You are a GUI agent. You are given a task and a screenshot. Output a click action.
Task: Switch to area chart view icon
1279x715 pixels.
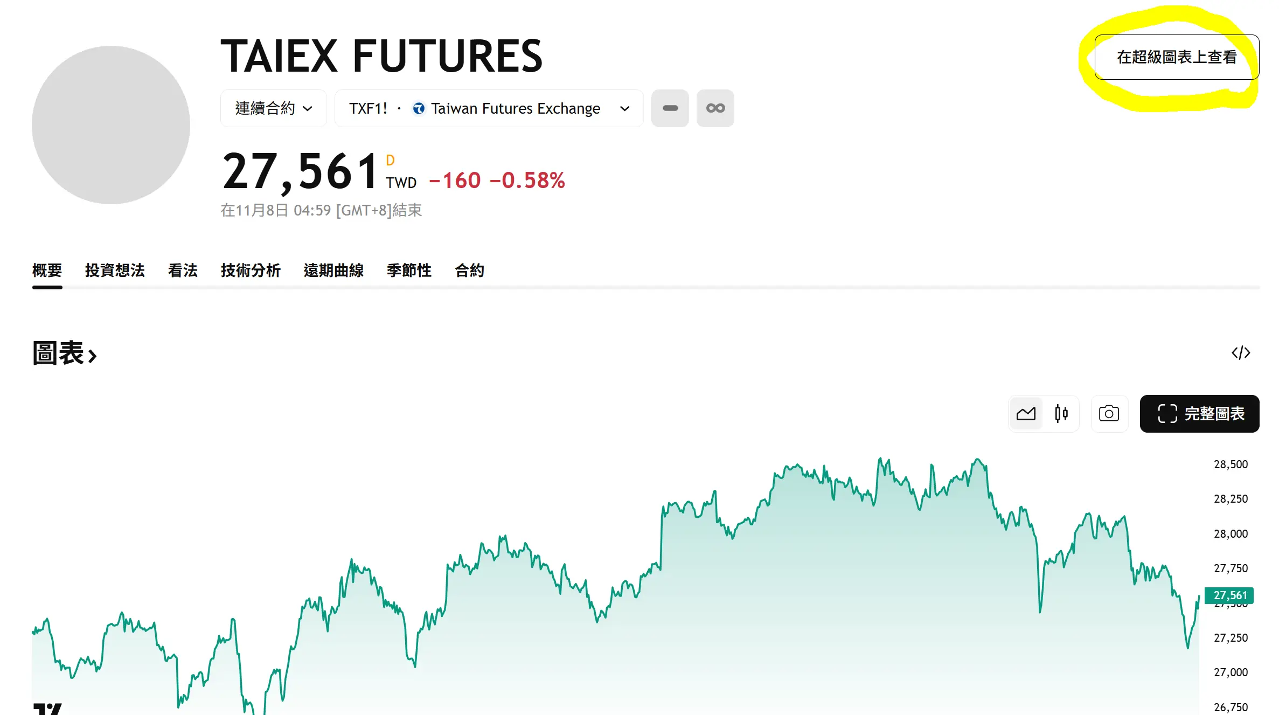click(1026, 414)
